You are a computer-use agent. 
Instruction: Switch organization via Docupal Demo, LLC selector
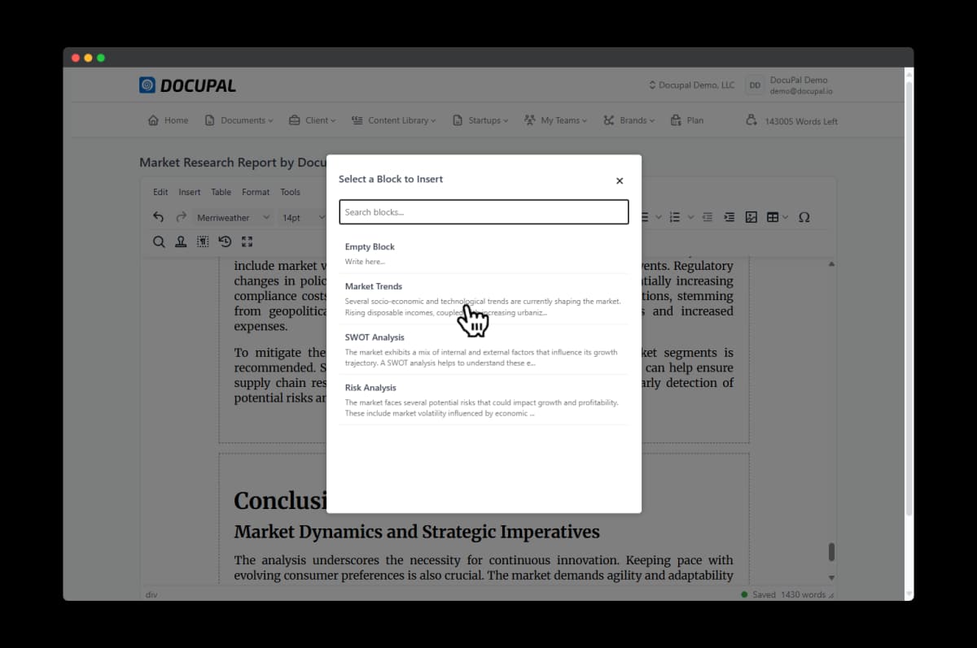click(x=691, y=85)
